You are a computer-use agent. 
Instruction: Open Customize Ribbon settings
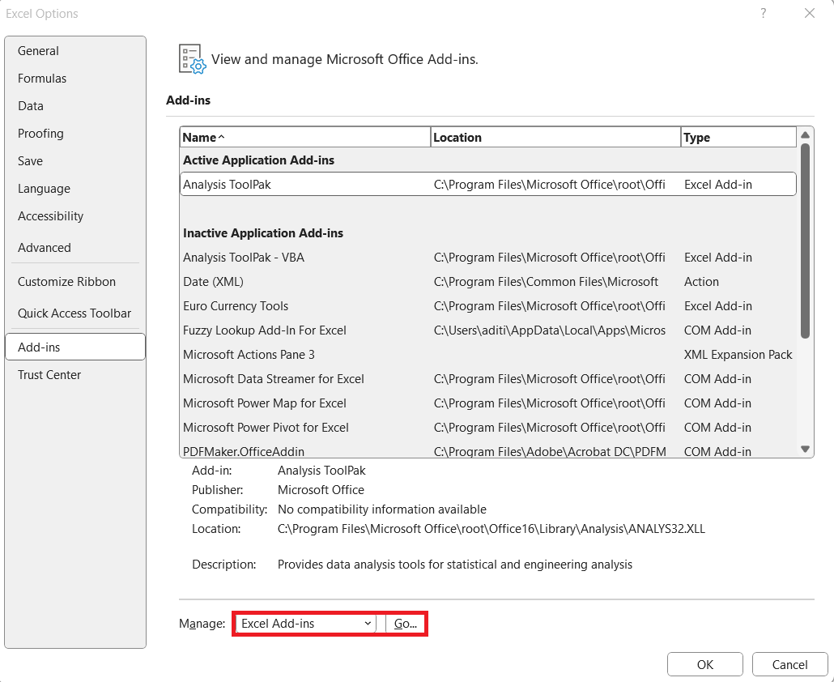click(75, 282)
